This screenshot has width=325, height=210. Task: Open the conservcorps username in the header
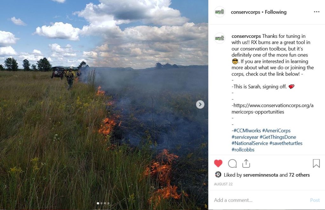coord(245,12)
